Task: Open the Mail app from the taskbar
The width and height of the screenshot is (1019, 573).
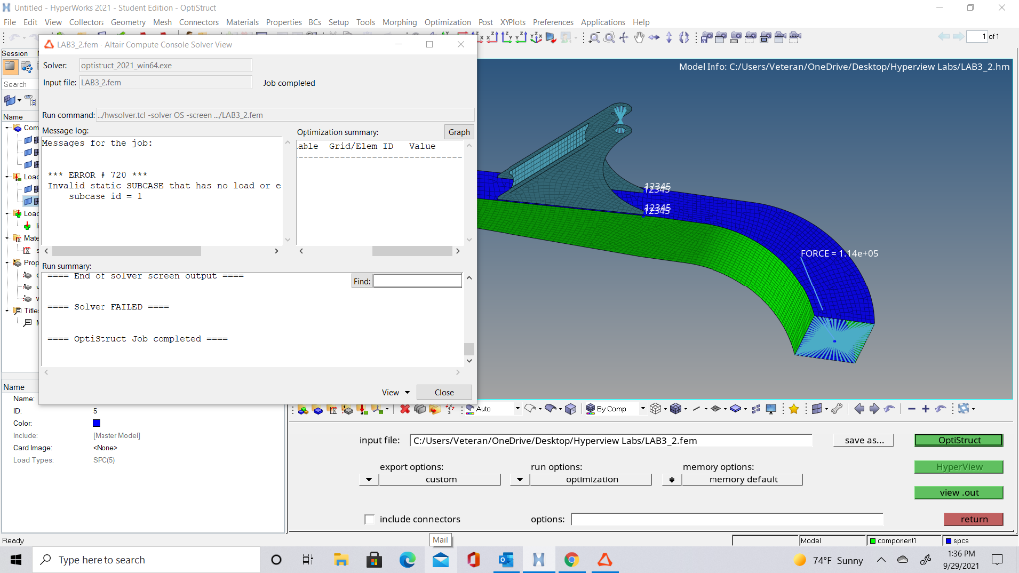Action: (x=441, y=559)
